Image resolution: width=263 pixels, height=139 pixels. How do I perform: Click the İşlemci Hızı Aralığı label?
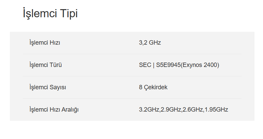pyautogui.click(x=54, y=110)
